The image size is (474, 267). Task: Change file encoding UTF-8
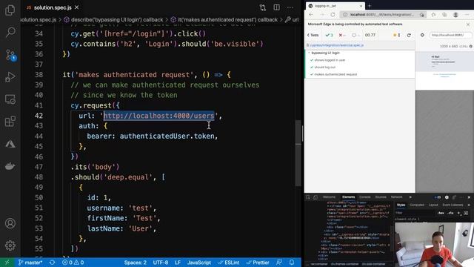coord(160,263)
